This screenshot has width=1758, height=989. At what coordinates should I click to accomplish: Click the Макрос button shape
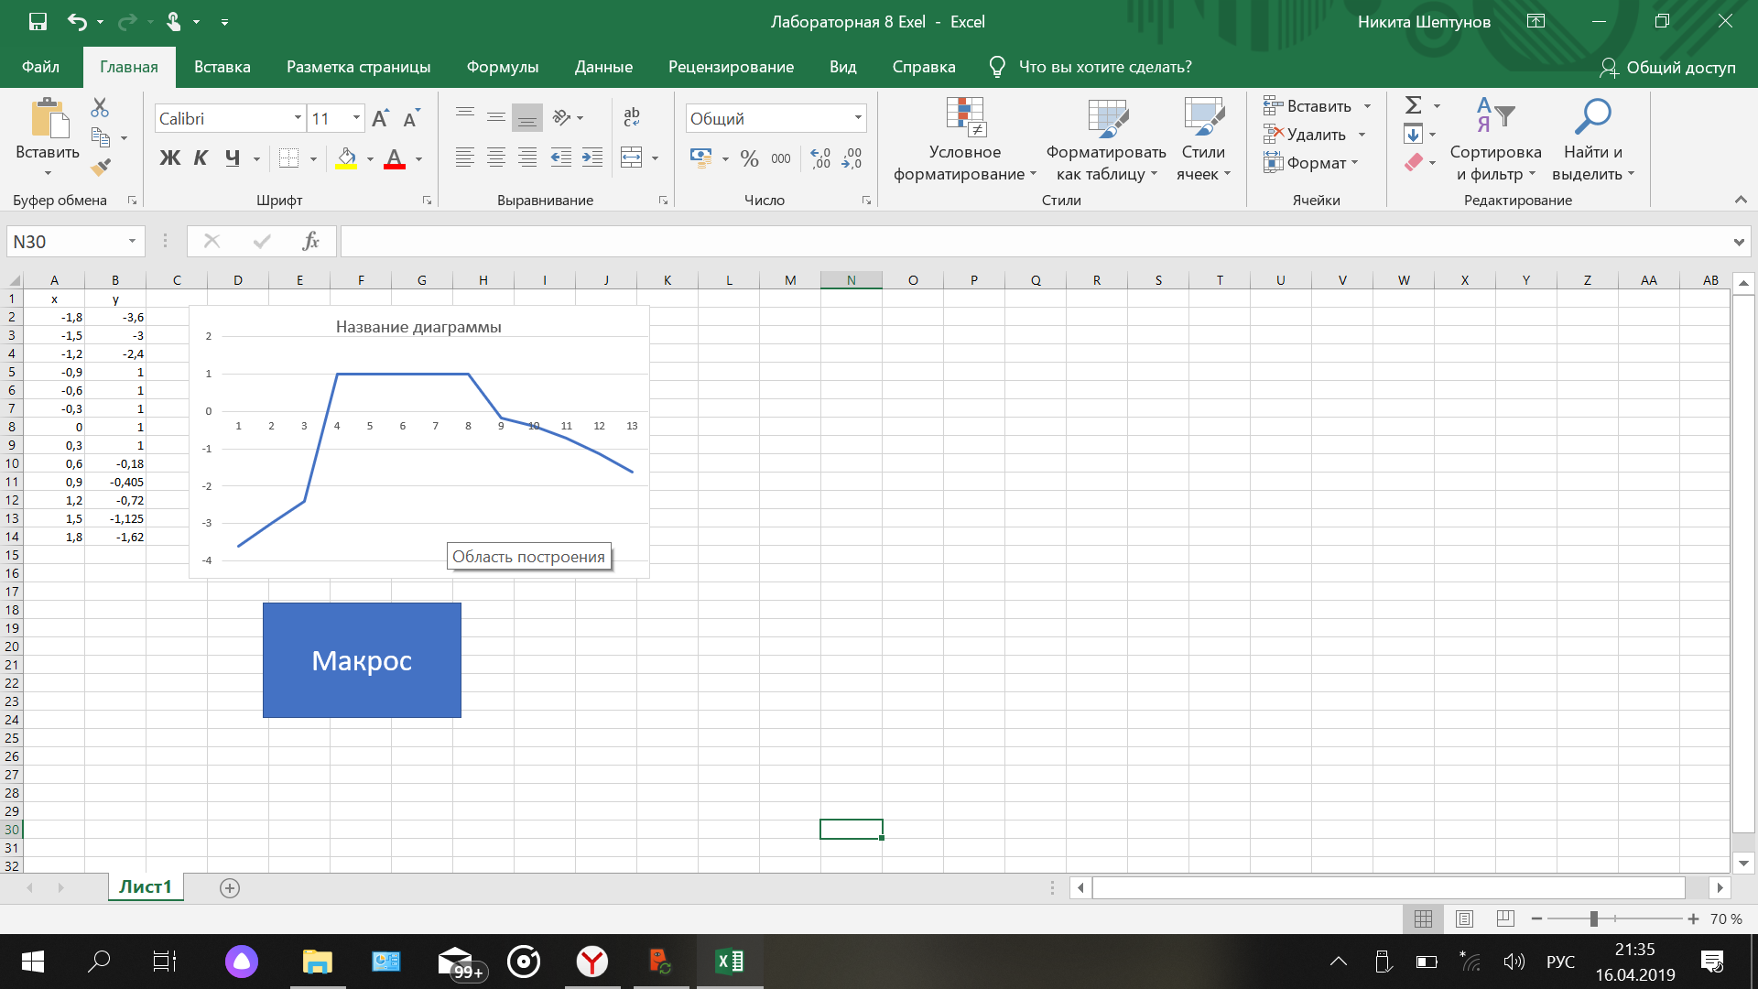coord(362,660)
